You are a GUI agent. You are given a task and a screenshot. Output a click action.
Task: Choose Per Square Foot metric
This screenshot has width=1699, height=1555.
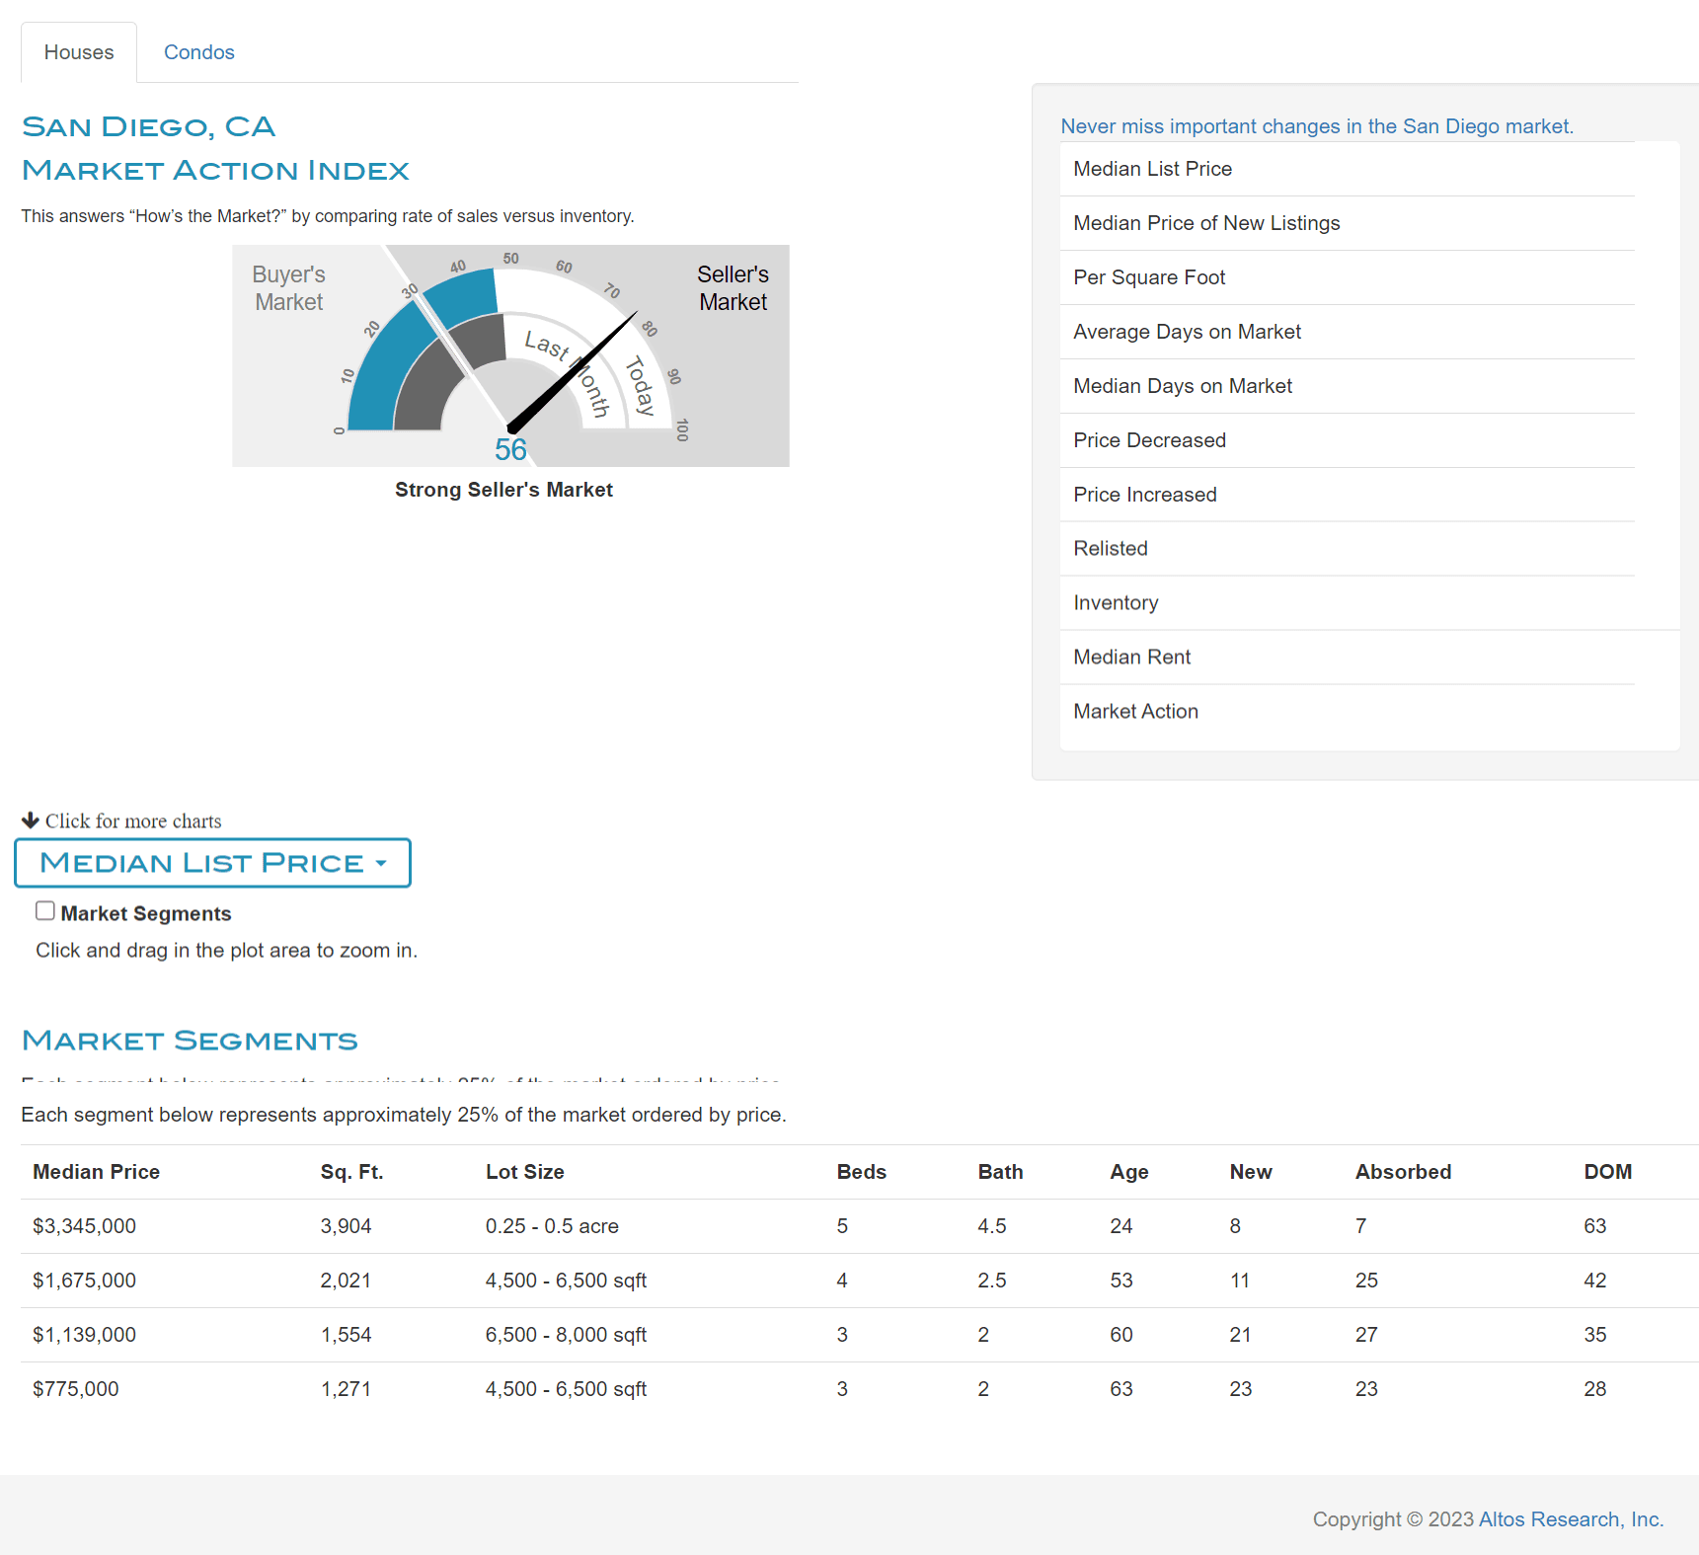click(1348, 277)
